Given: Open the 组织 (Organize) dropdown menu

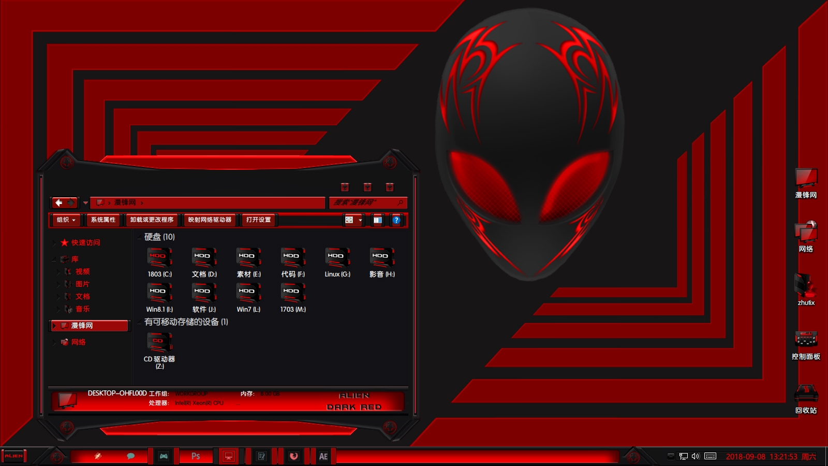Looking at the screenshot, I should tap(67, 220).
